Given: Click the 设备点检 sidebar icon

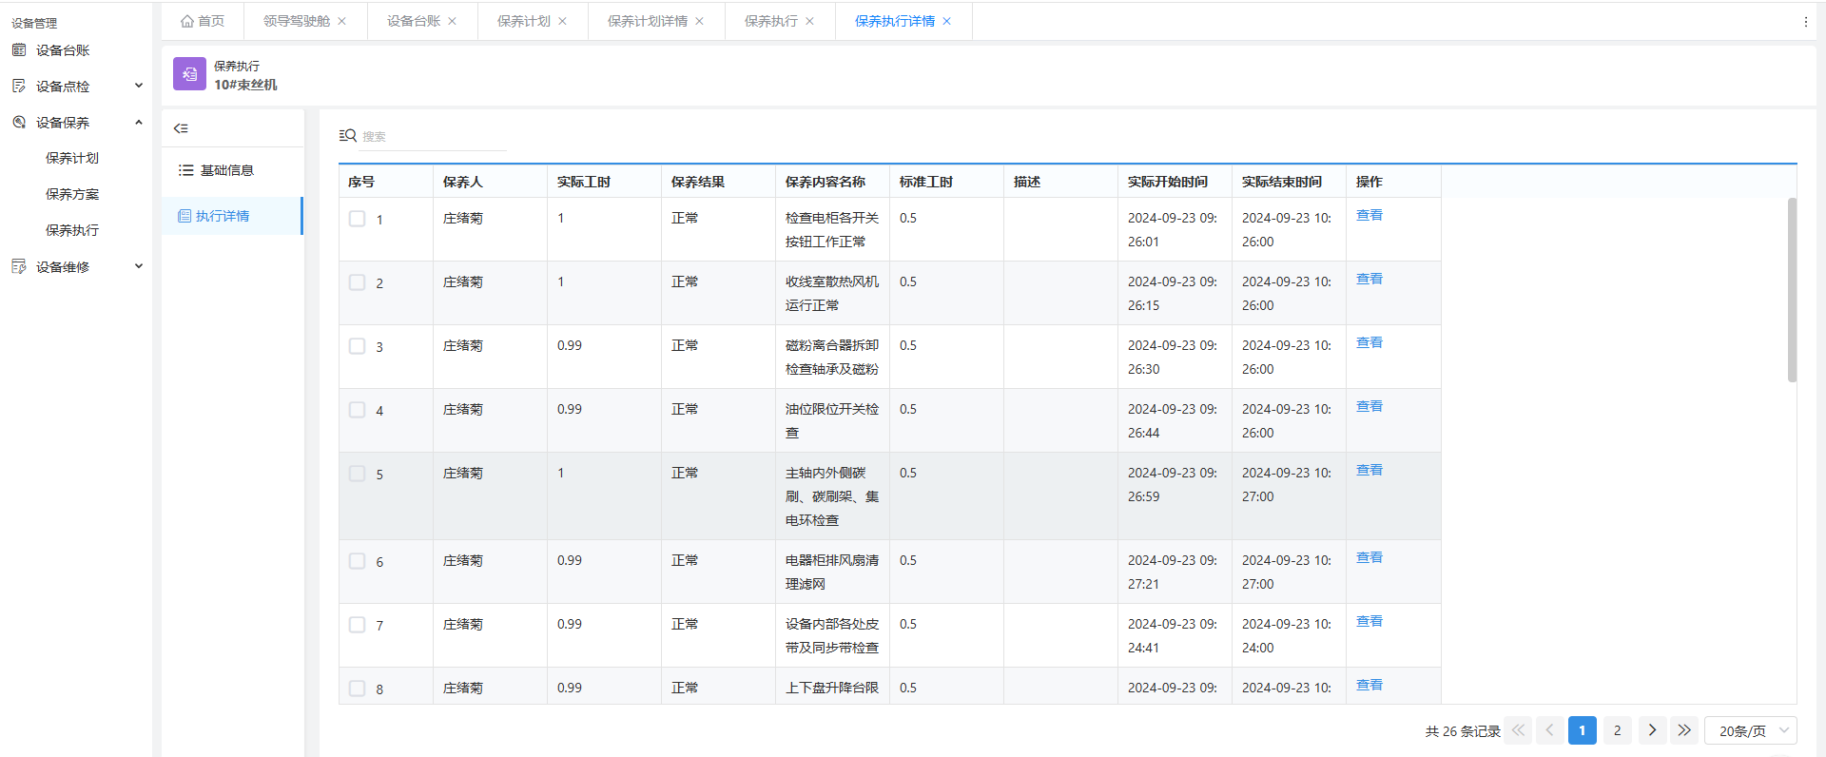Looking at the screenshot, I should 19,87.
